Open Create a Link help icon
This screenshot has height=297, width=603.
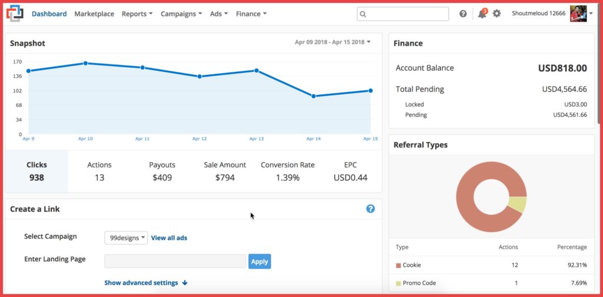(370, 209)
